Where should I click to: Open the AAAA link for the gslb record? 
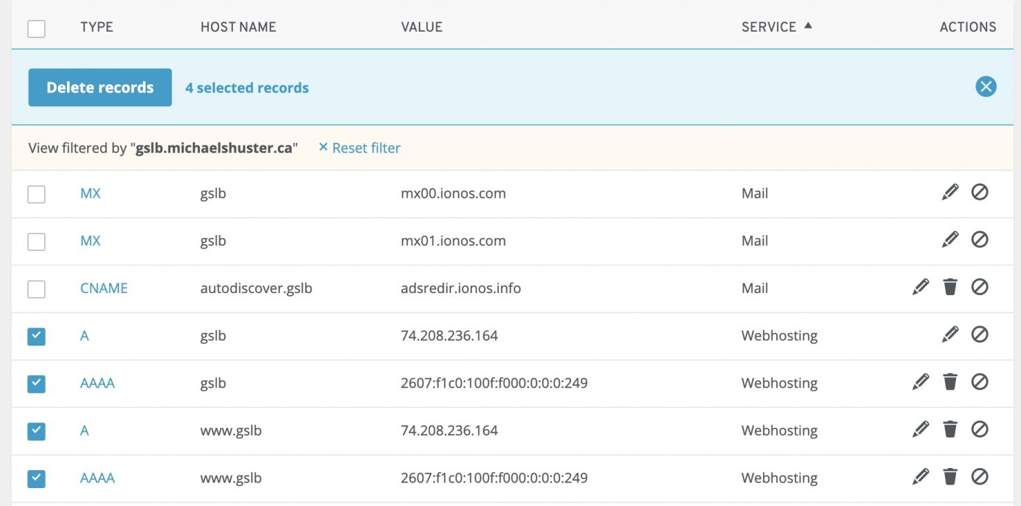(x=97, y=382)
